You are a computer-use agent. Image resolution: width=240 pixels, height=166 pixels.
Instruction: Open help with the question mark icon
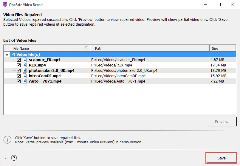14,158
